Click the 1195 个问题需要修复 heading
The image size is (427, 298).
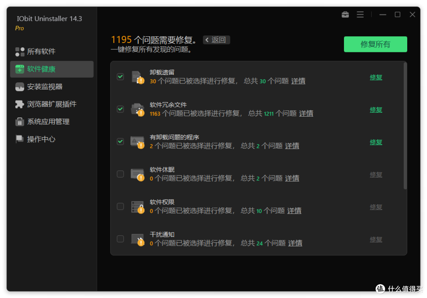click(154, 40)
